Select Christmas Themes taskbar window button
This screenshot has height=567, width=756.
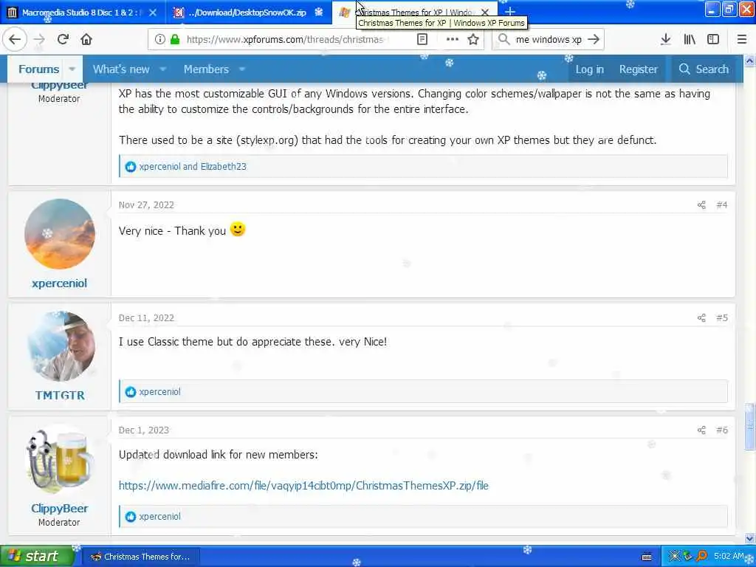141,557
